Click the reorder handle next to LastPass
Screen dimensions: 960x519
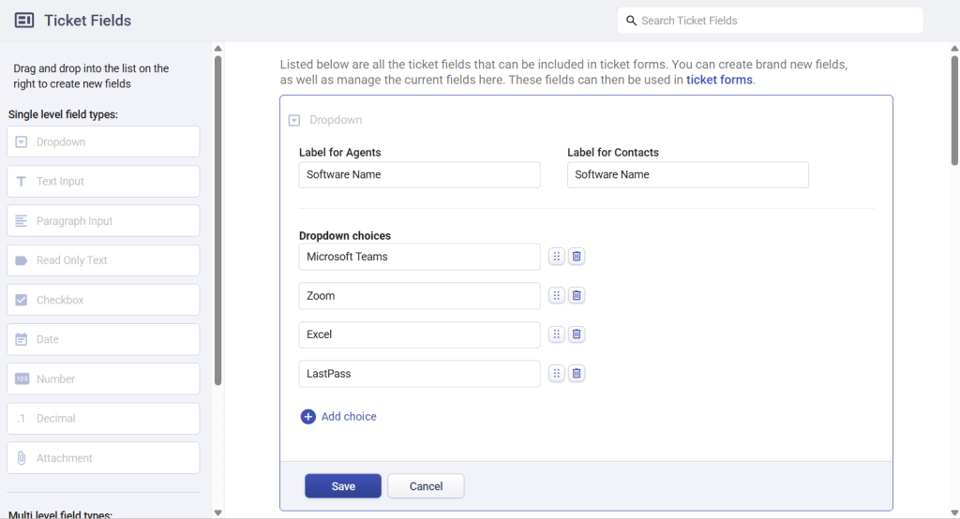pyautogui.click(x=556, y=374)
